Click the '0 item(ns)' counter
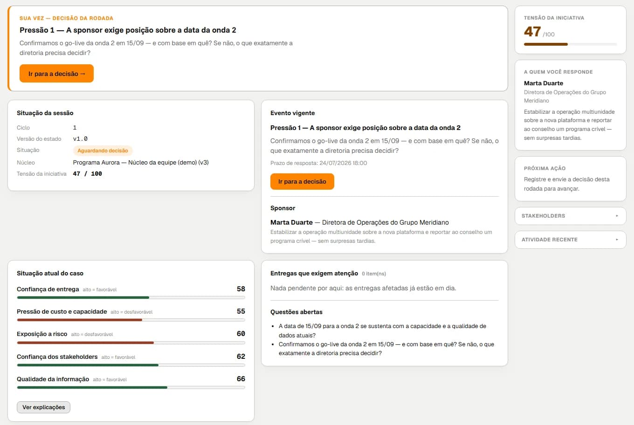Viewport: 634px width, 425px height. (x=374, y=274)
